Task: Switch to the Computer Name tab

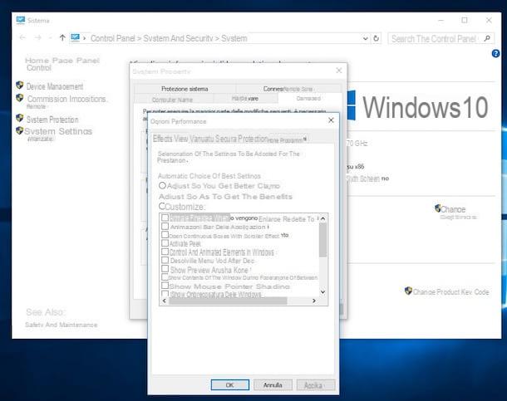Action: (x=172, y=100)
